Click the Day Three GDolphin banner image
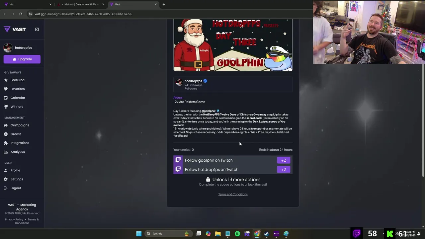The height and width of the screenshot is (239, 425). coord(233,45)
